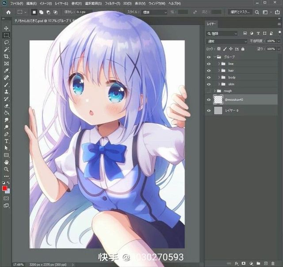Viewport: 283px width, 267px height.
Task: Hide the skin group
Action: [209, 84]
